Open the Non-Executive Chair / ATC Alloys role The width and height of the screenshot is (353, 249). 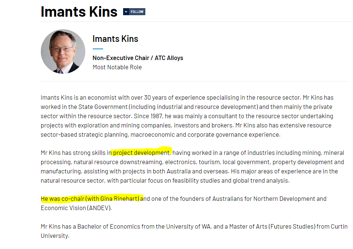(138, 58)
